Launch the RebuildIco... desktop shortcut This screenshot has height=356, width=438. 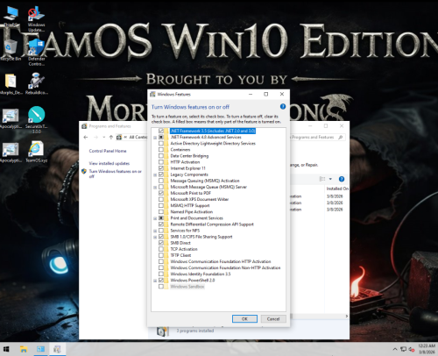37,83
